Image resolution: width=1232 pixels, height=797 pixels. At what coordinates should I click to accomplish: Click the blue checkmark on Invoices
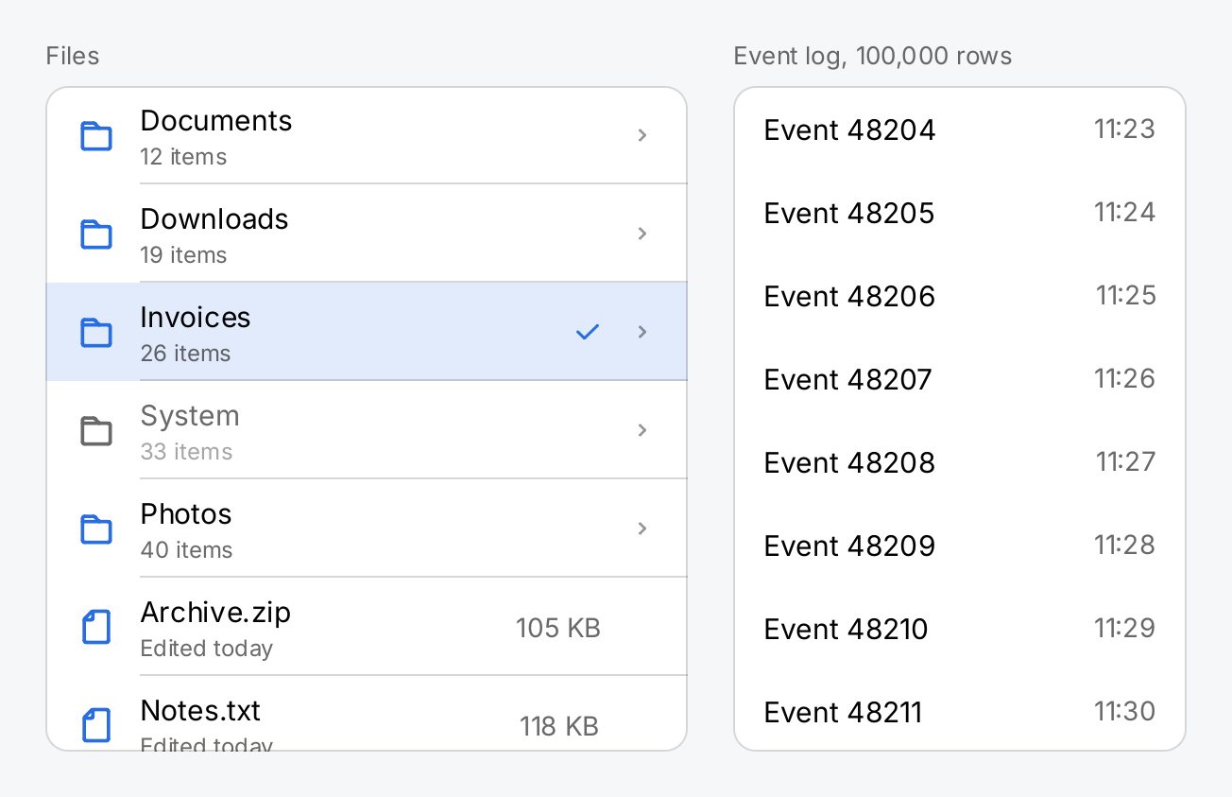588,332
